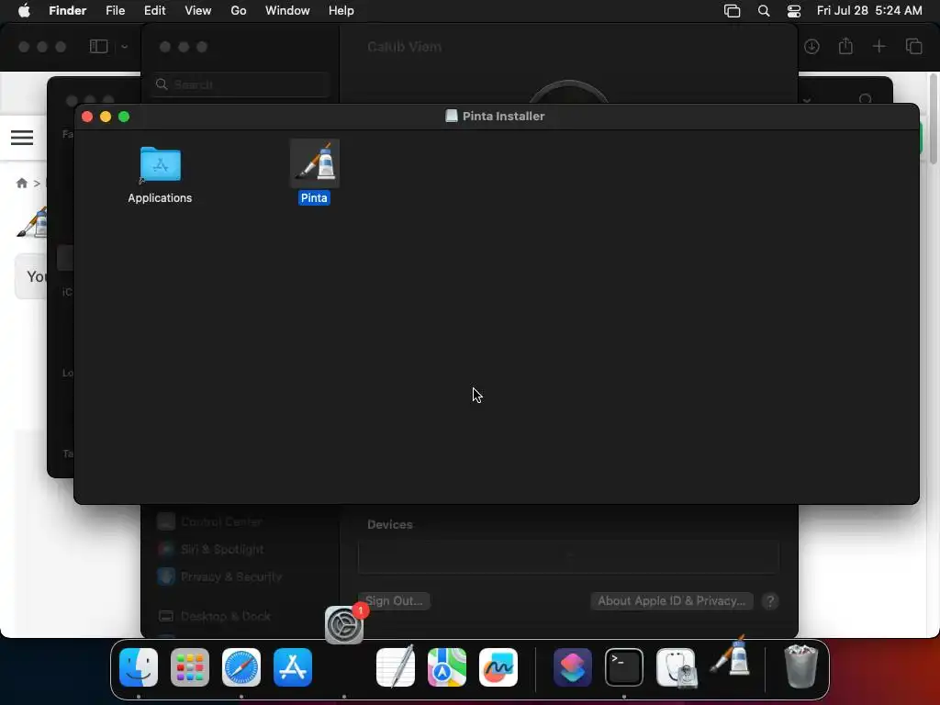This screenshot has height=705, width=940.
Task: Click the Sign Out button in Settings
Action: click(x=394, y=600)
